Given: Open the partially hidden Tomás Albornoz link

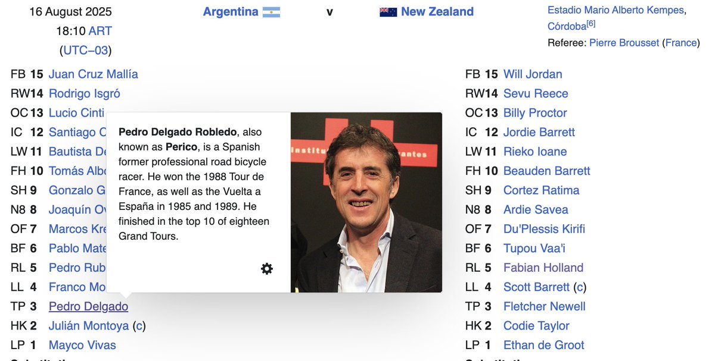Looking at the screenshot, I should click(x=77, y=171).
